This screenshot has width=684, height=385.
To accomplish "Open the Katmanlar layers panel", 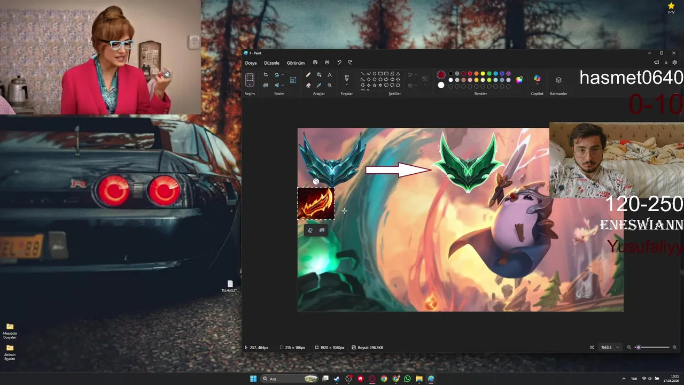I will coord(558,80).
